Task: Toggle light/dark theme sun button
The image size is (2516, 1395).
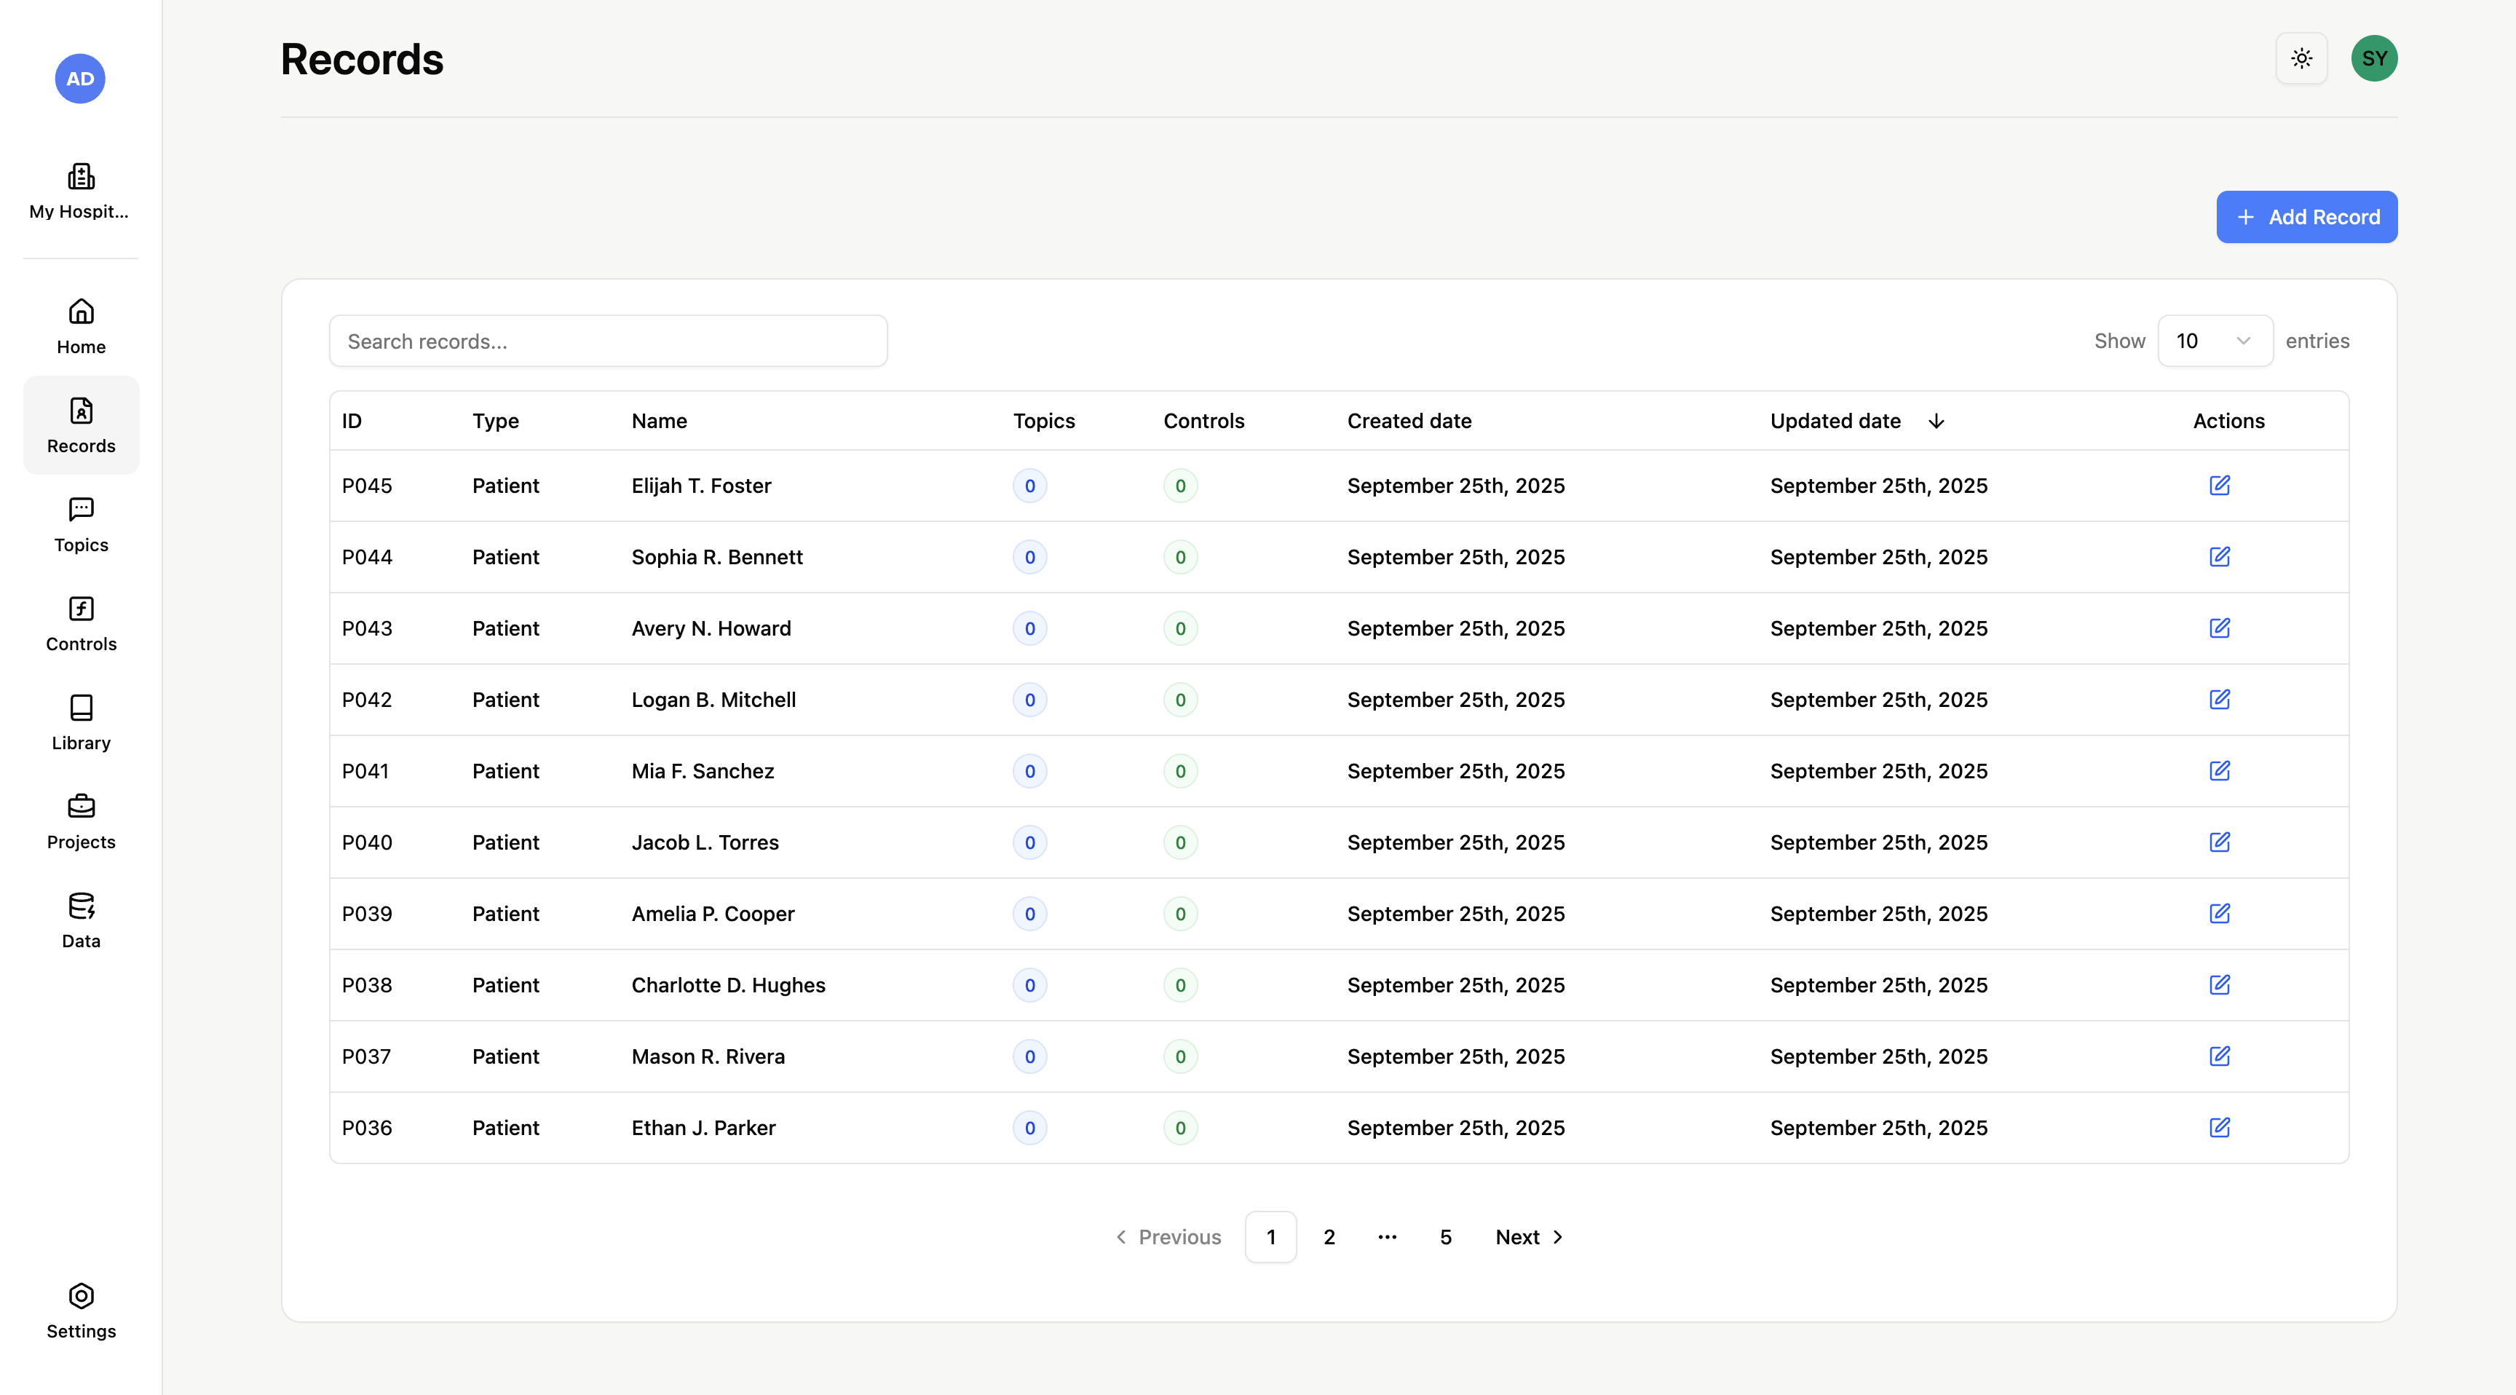Action: click(2301, 59)
